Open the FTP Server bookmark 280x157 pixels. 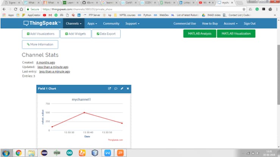(x=92, y=15)
